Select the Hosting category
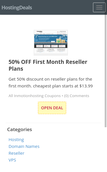The height and width of the screenshot is (172, 107). 16,140
